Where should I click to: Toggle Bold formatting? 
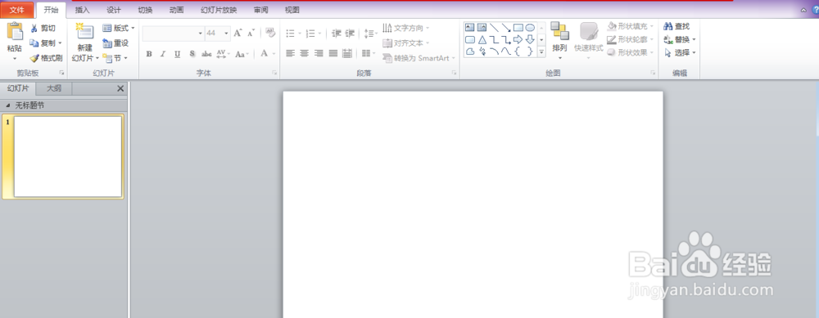point(149,54)
